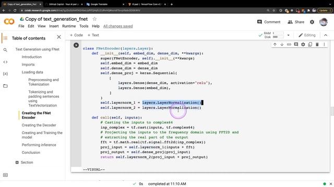
Task: View the All changes saved link
Action: pos(118,26)
